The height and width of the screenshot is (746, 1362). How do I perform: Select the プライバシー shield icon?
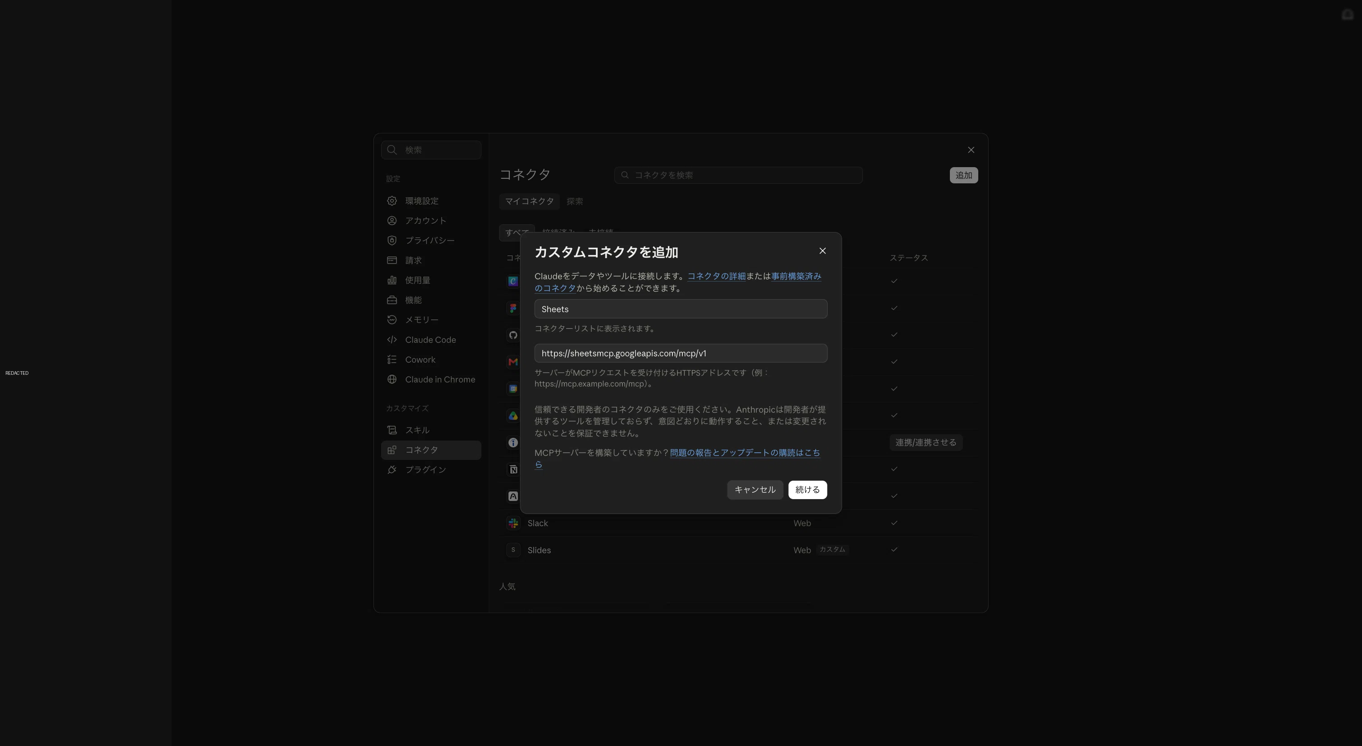pos(392,241)
